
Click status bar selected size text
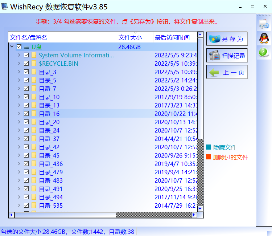pos(33,232)
